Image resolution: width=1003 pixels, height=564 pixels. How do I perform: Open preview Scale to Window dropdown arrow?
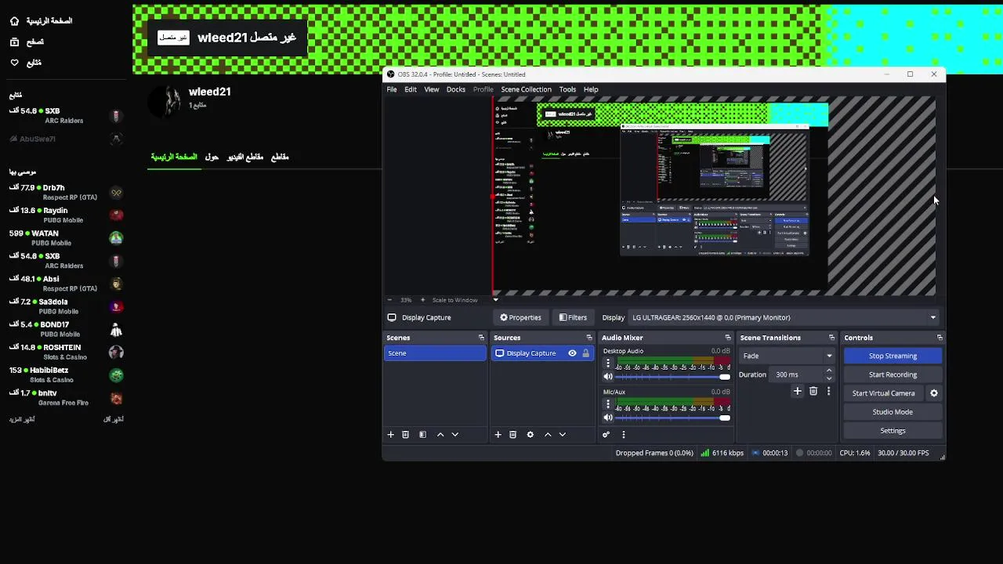pos(495,300)
